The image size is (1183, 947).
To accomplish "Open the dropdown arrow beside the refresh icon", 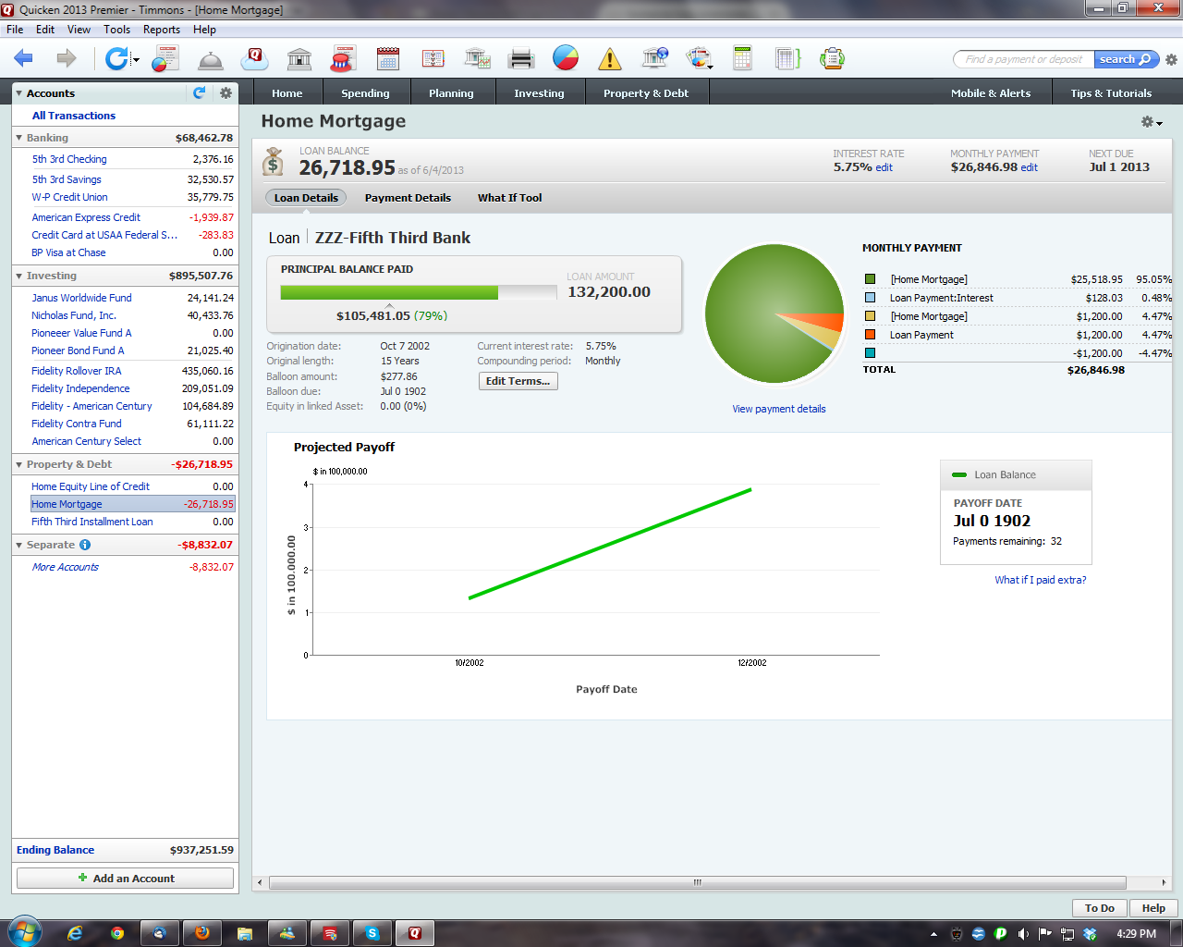I will click(136, 61).
